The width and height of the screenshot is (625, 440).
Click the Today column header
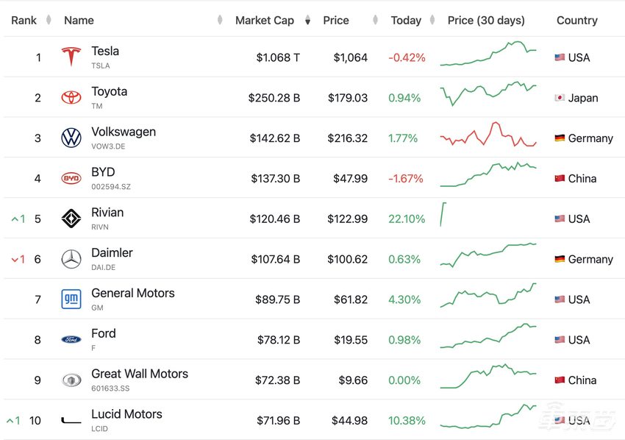406,21
